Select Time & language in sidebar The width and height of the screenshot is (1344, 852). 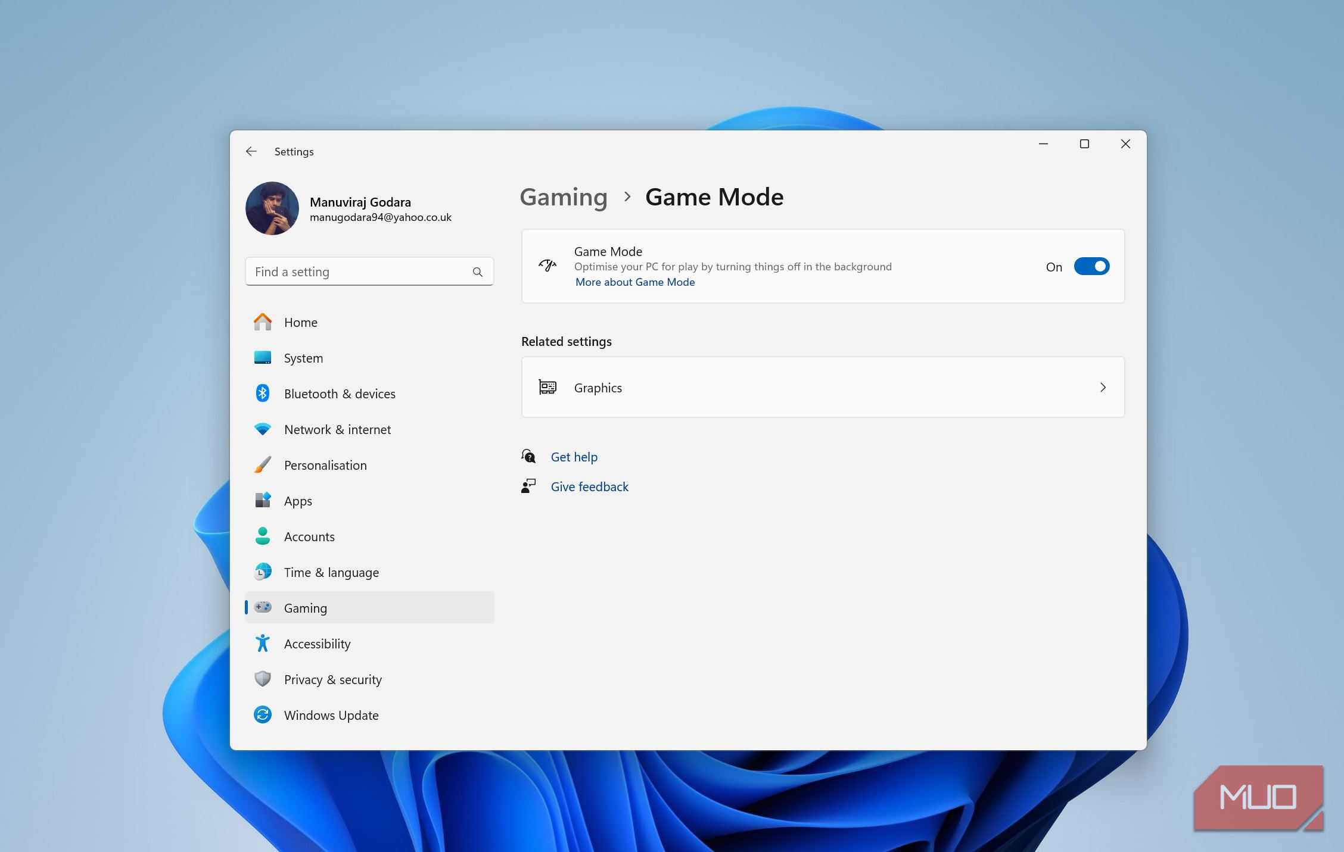point(331,572)
